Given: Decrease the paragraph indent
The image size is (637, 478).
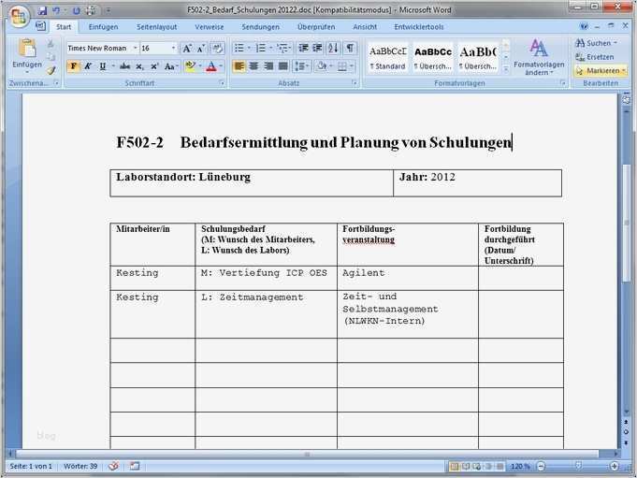Looking at the screenshot, I should pyautogui.click(x=303, y=49).
